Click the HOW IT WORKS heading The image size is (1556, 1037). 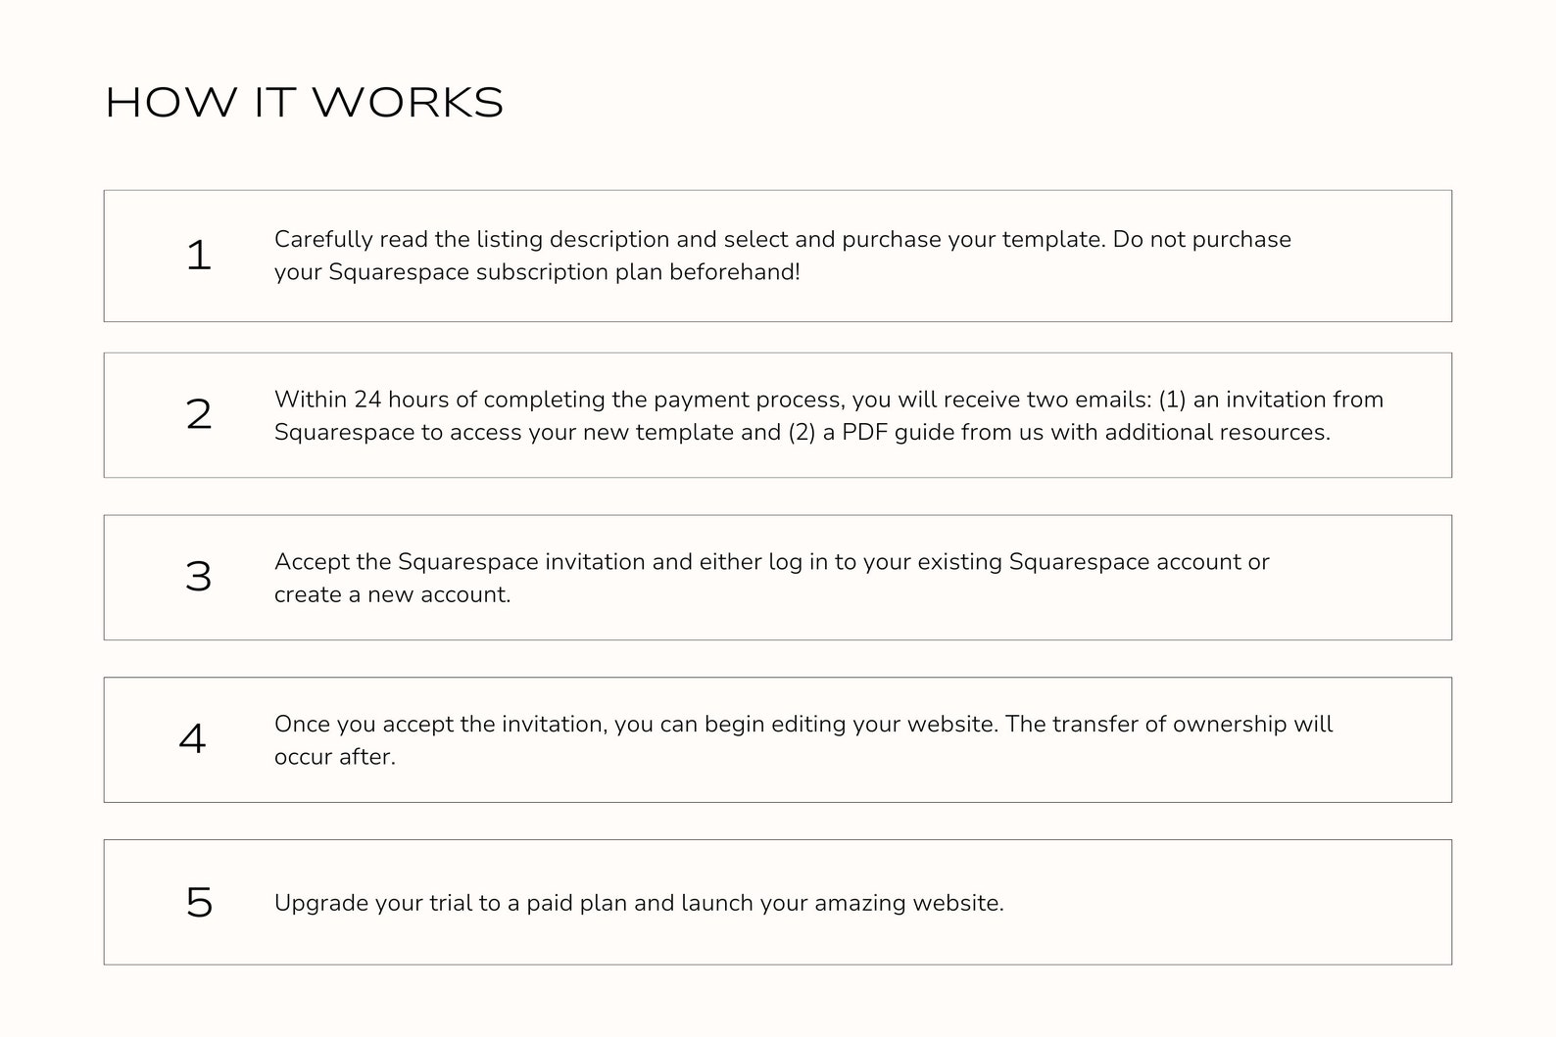click(304, 103)
